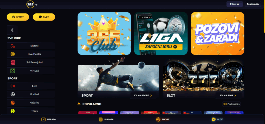Viewport: 265px width, 124px height.
Task: Select the roulette chip icon for Live Dealer
Action: (x=13, y=54)
